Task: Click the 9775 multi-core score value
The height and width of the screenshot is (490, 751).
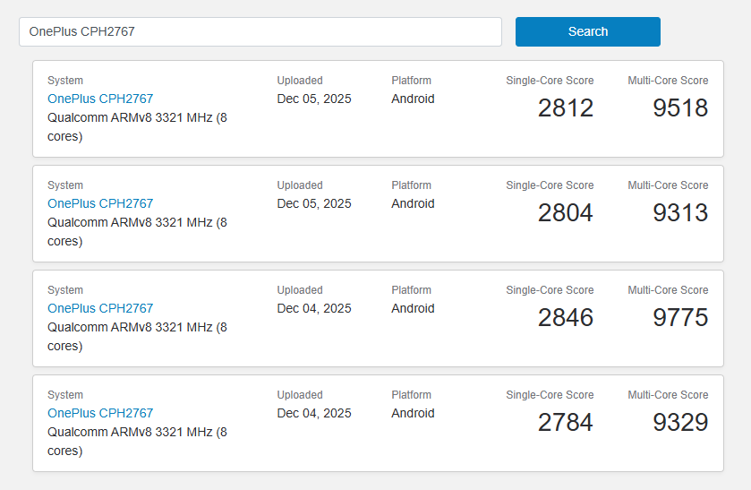Action: 680,318
